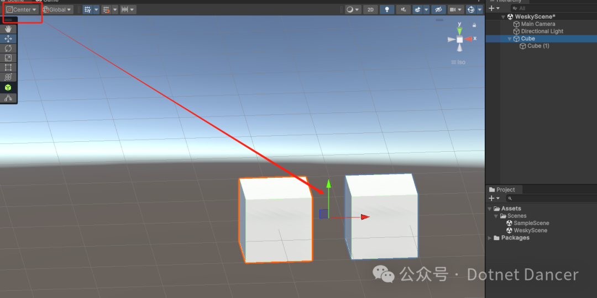Screen dimensions: 597x298
Task: Select Directional Light in Hierarchy
Action: click(542, 31)
